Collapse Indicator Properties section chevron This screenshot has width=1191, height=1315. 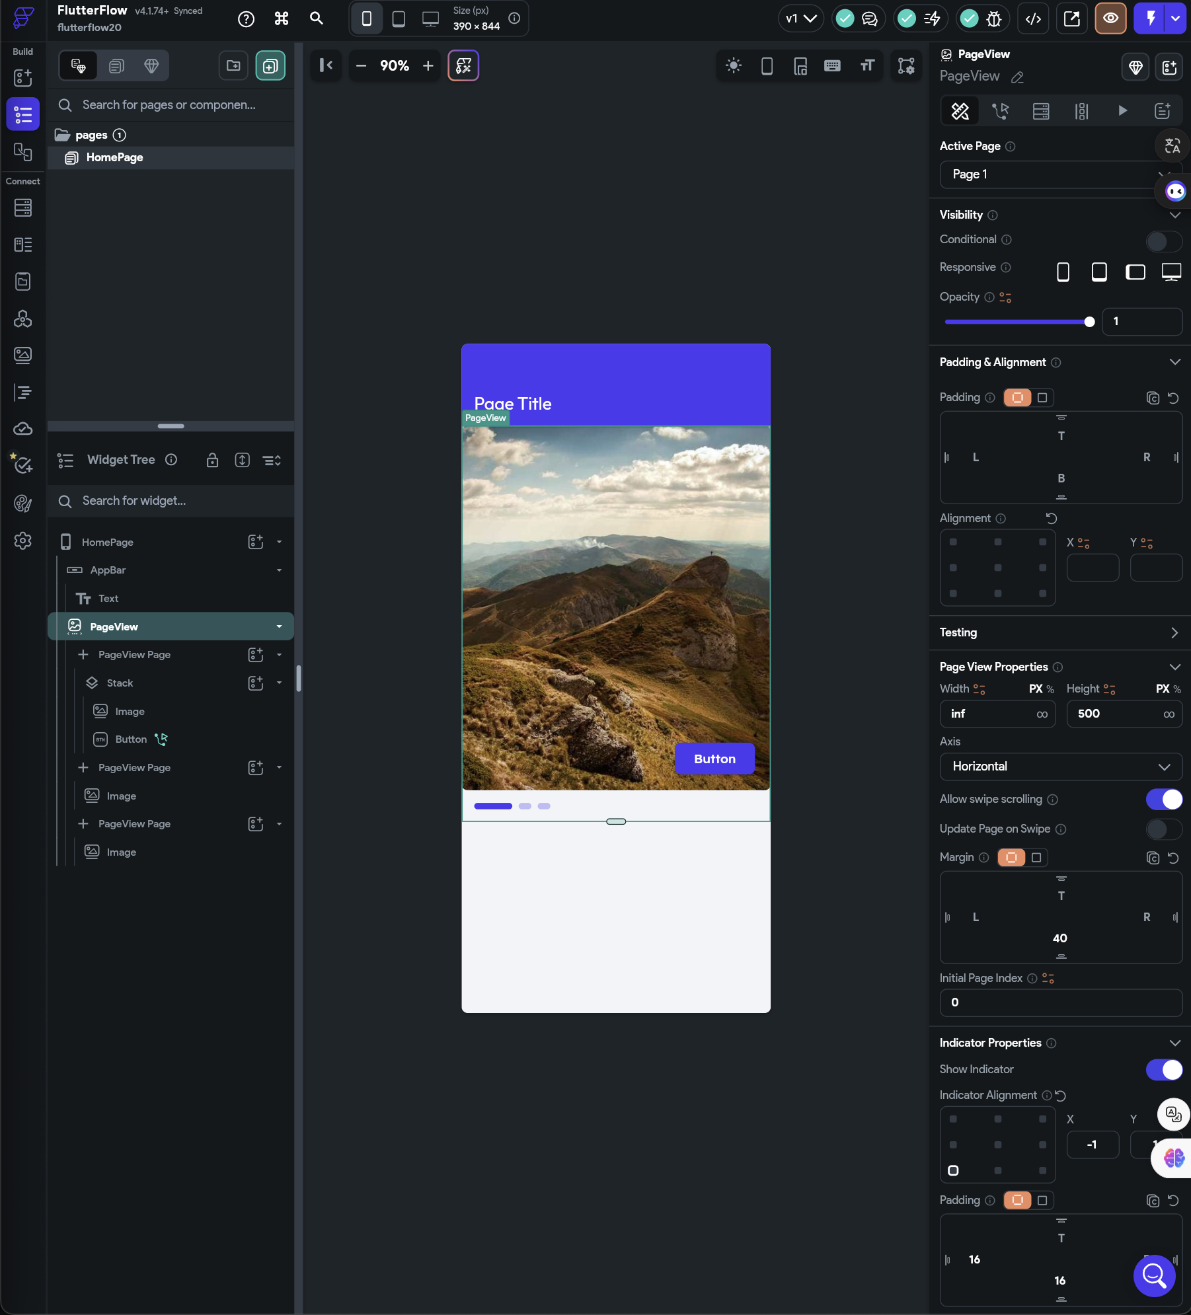(x=1174, y=1043)
